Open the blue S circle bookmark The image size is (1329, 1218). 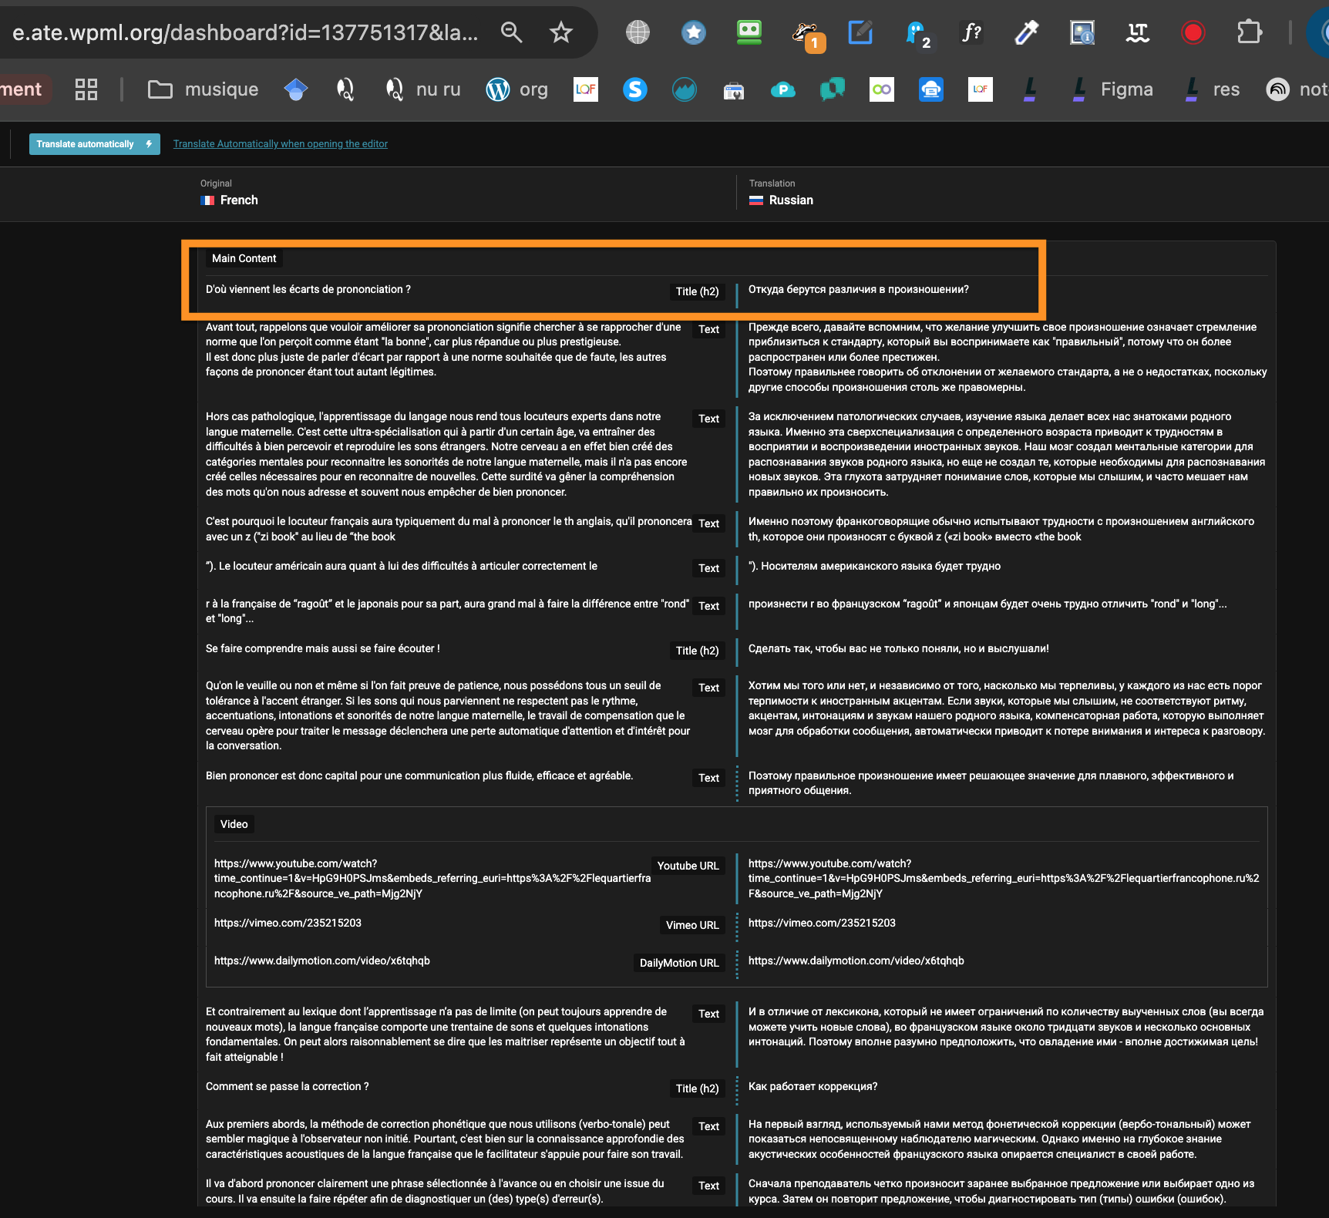pos(635,89)
